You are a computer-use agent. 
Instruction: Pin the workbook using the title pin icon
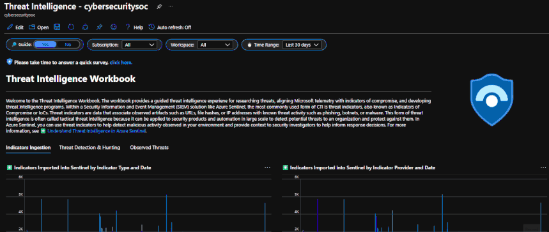point(159,6)
